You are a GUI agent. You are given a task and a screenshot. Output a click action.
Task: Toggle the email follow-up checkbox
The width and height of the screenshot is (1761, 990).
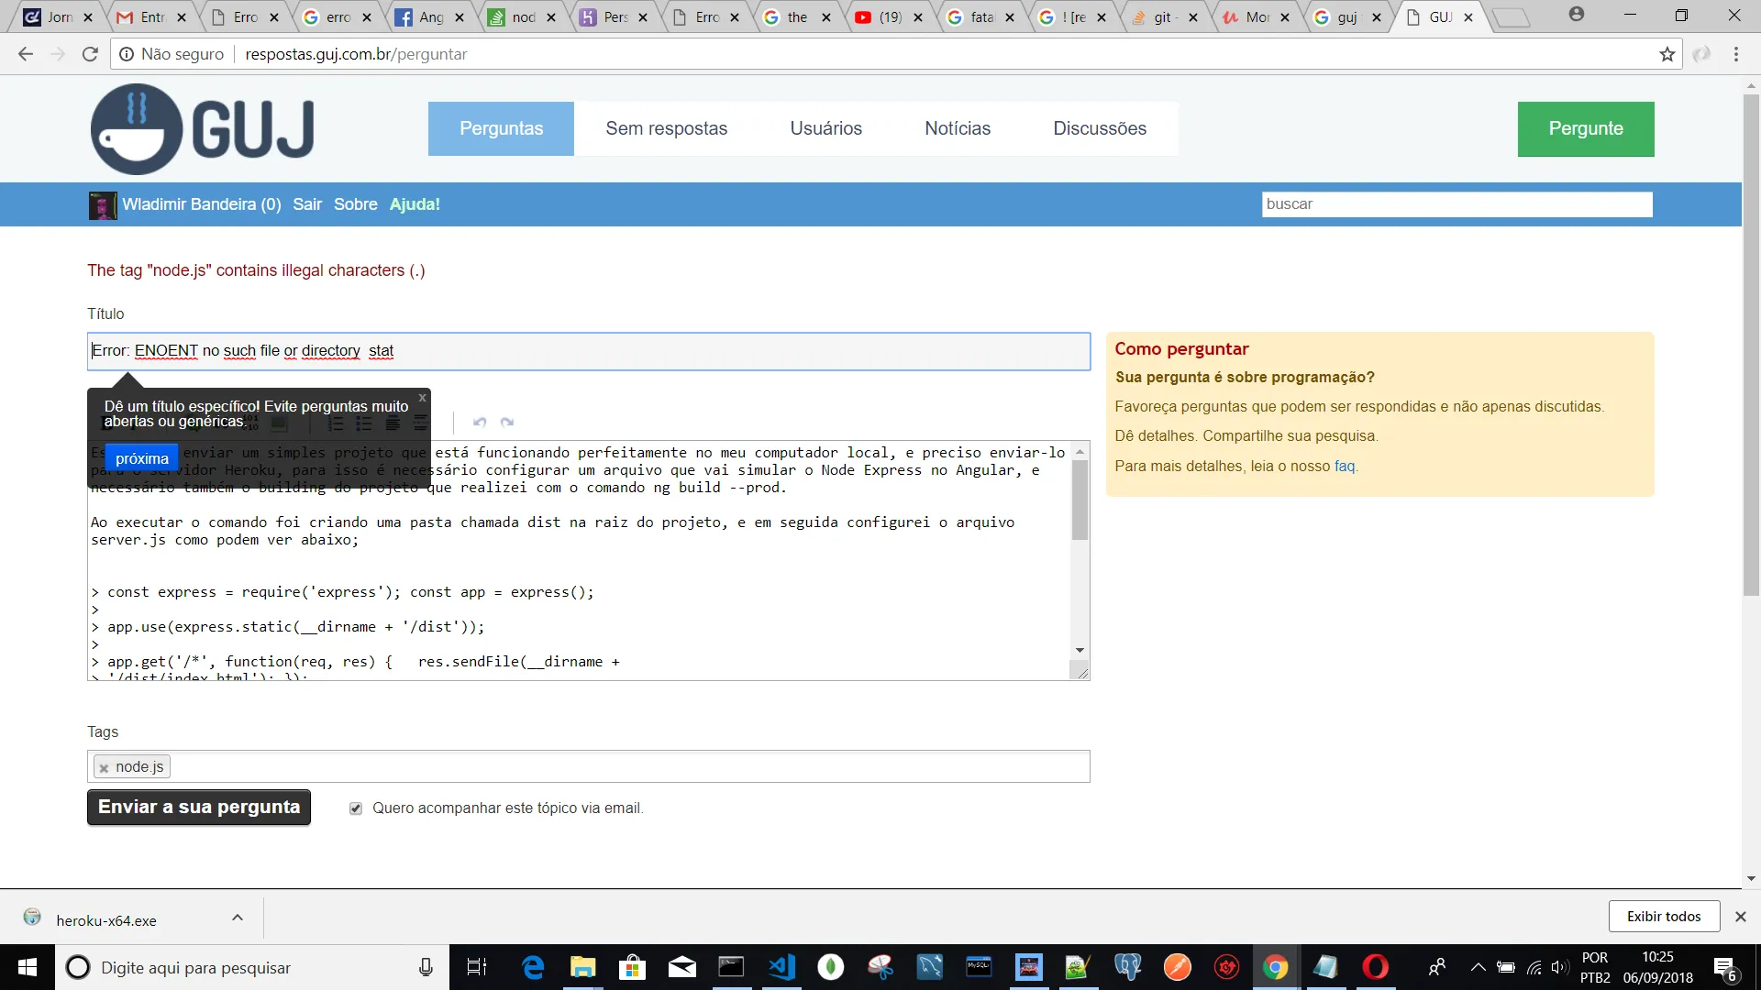(x=356, y=808)
